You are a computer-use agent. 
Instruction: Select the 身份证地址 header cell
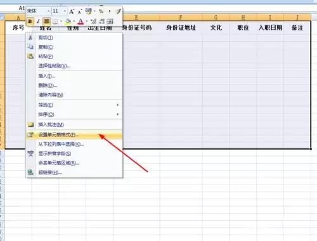pyautogui.click(x=181, y=28)
